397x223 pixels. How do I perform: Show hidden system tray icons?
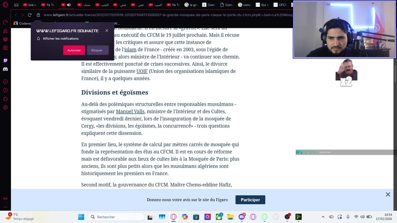(323, 217)
